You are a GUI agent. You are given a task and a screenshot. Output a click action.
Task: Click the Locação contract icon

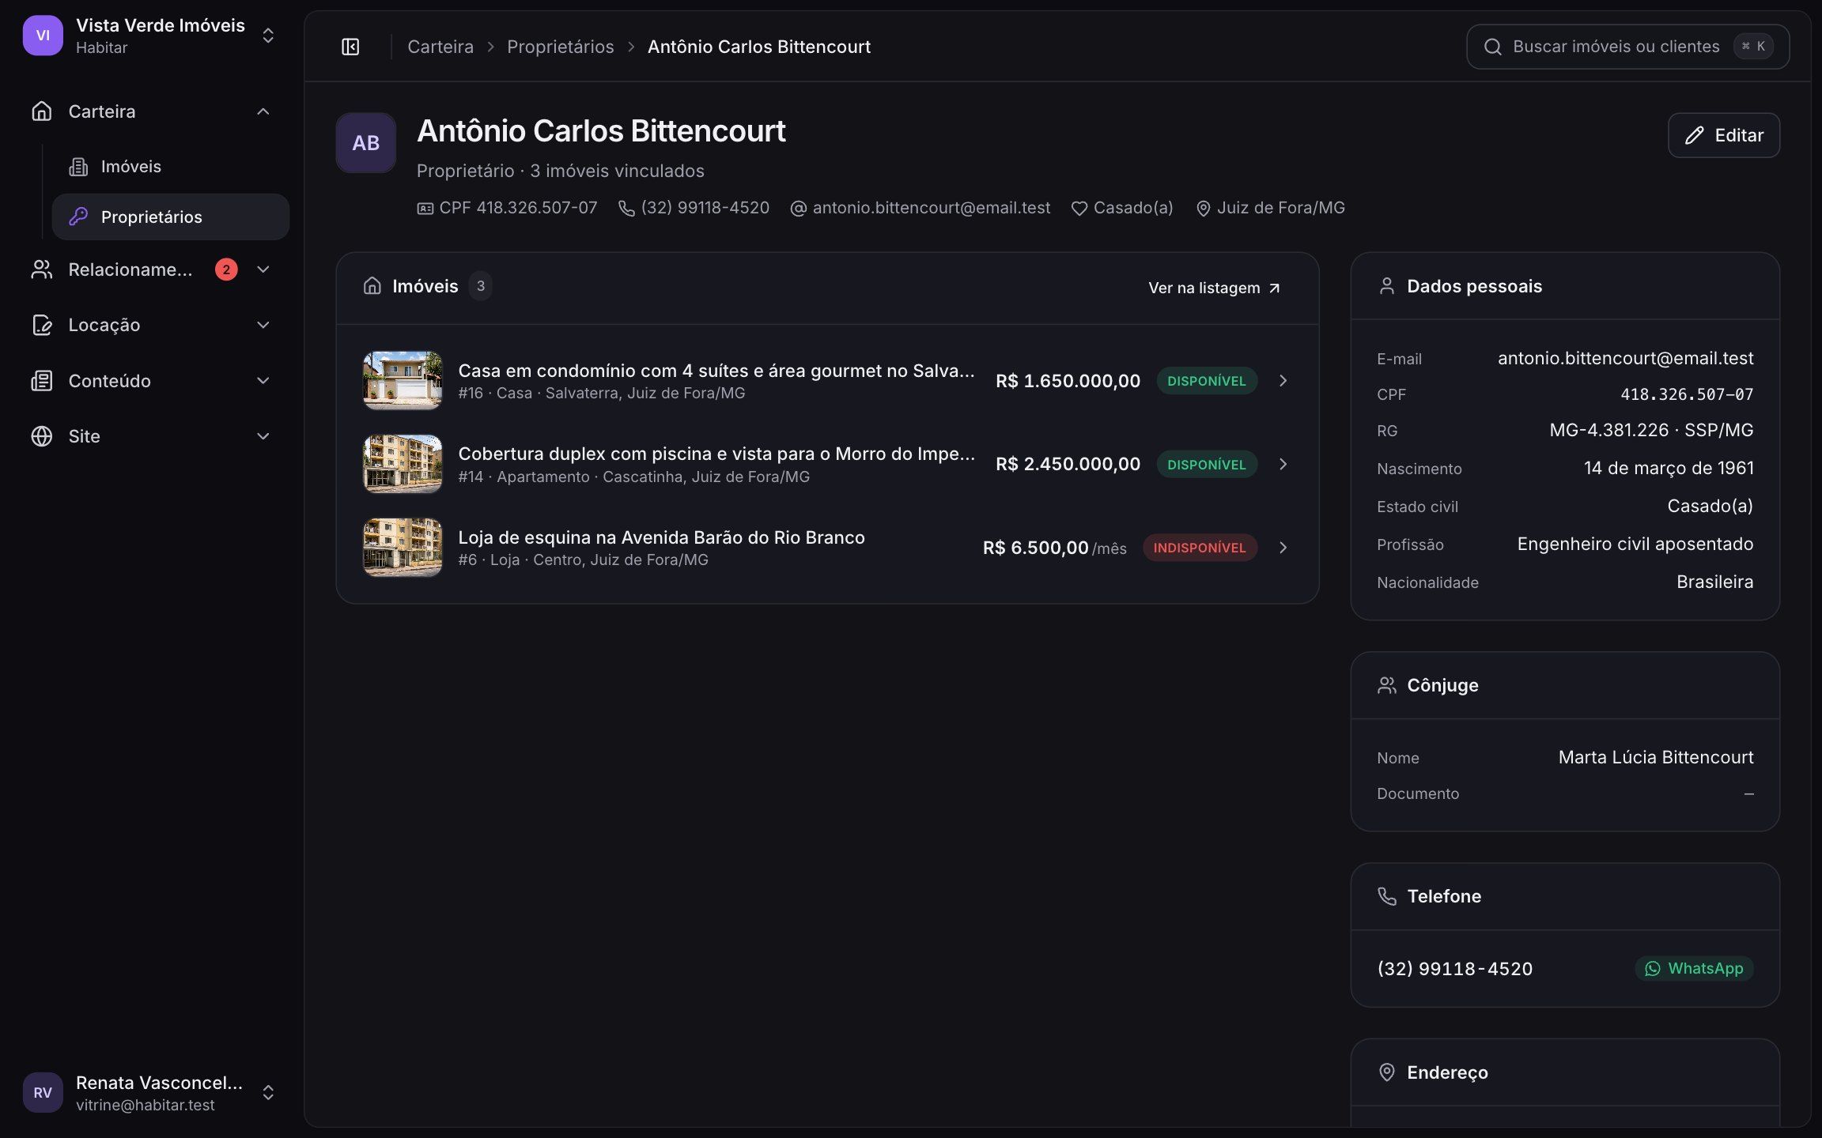(x=42, y=325)
